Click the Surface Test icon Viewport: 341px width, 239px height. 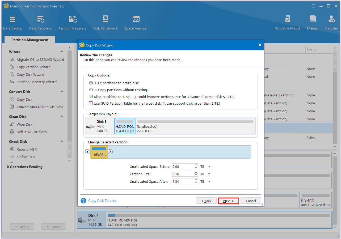coord(12,157)
